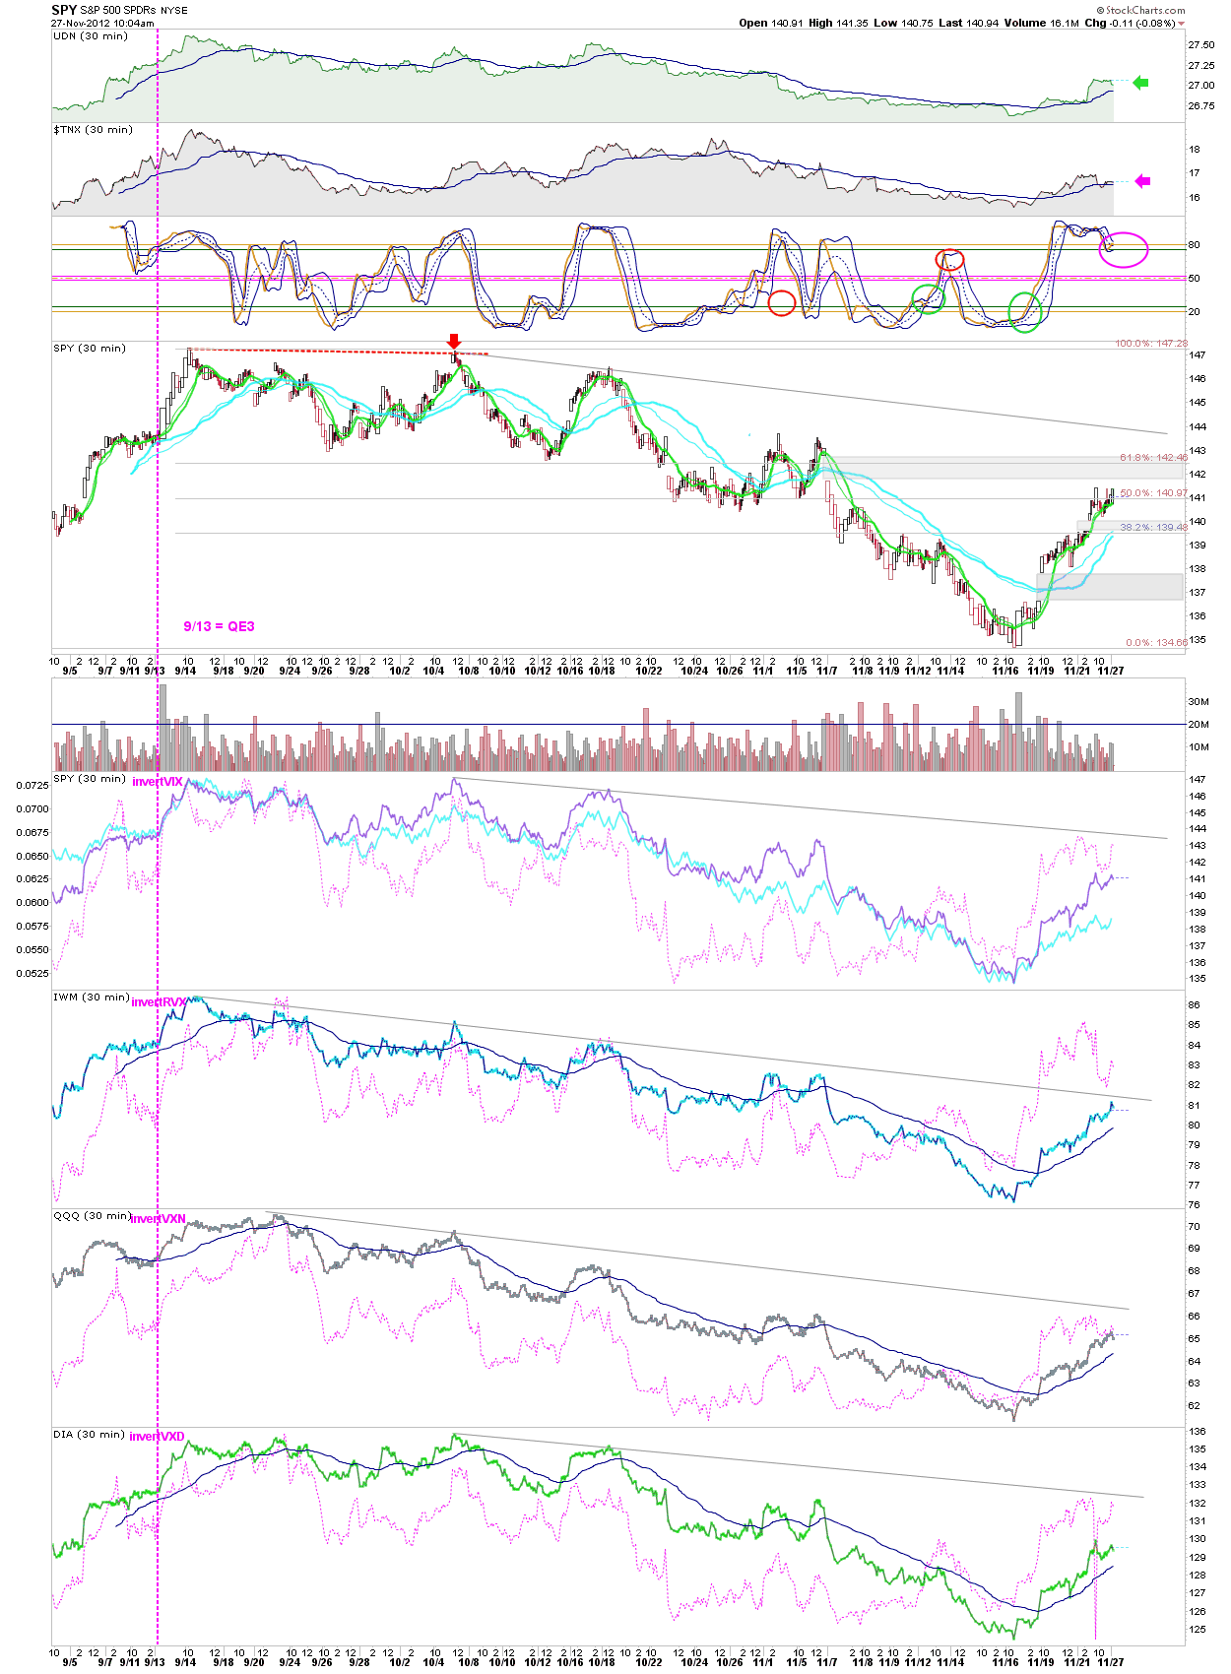Click the 30M tick on the volume axis
Screen dimensions: 1231x1674
(x=1199, y=702)
